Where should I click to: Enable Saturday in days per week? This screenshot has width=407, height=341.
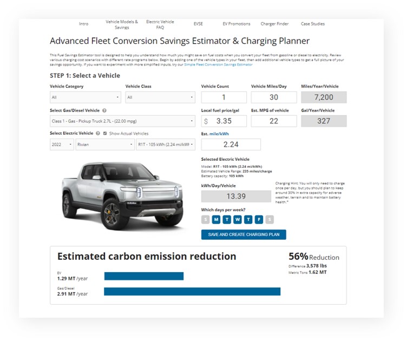(270, 219)
